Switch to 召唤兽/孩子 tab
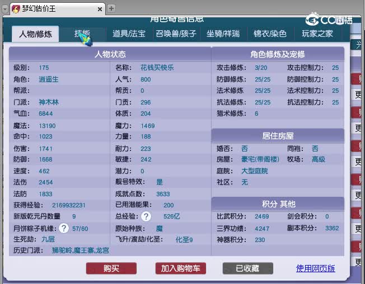 176,34
